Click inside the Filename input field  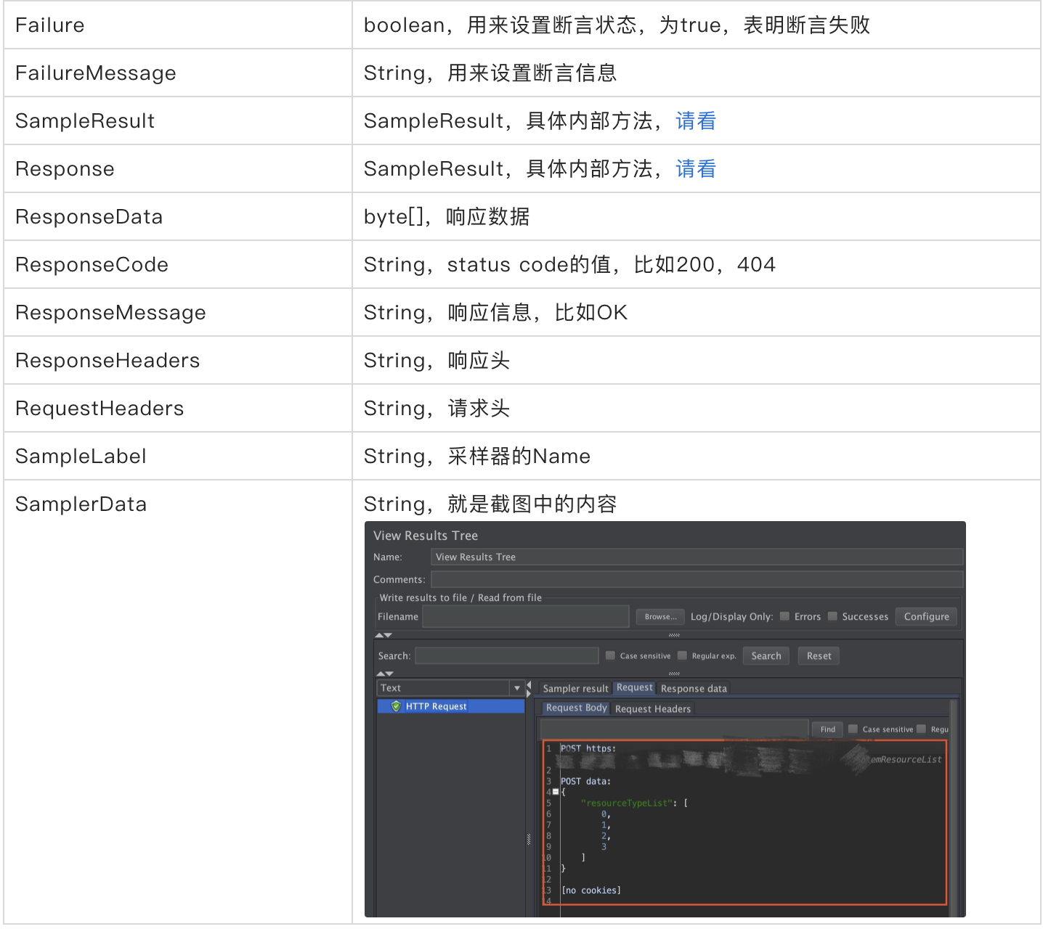[x=525, y=616]
